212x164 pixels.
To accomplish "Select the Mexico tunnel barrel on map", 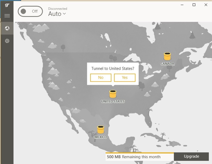I will point(101,130).
